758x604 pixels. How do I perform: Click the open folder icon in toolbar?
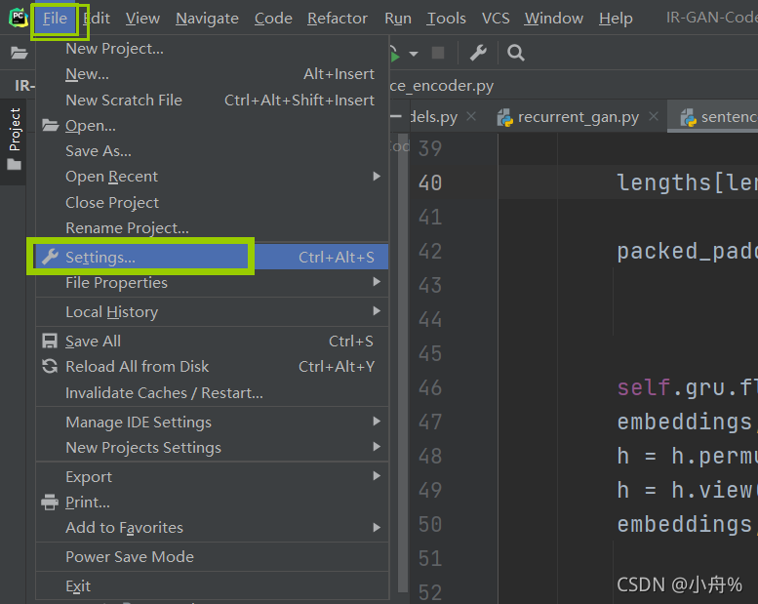coord(19,53)
